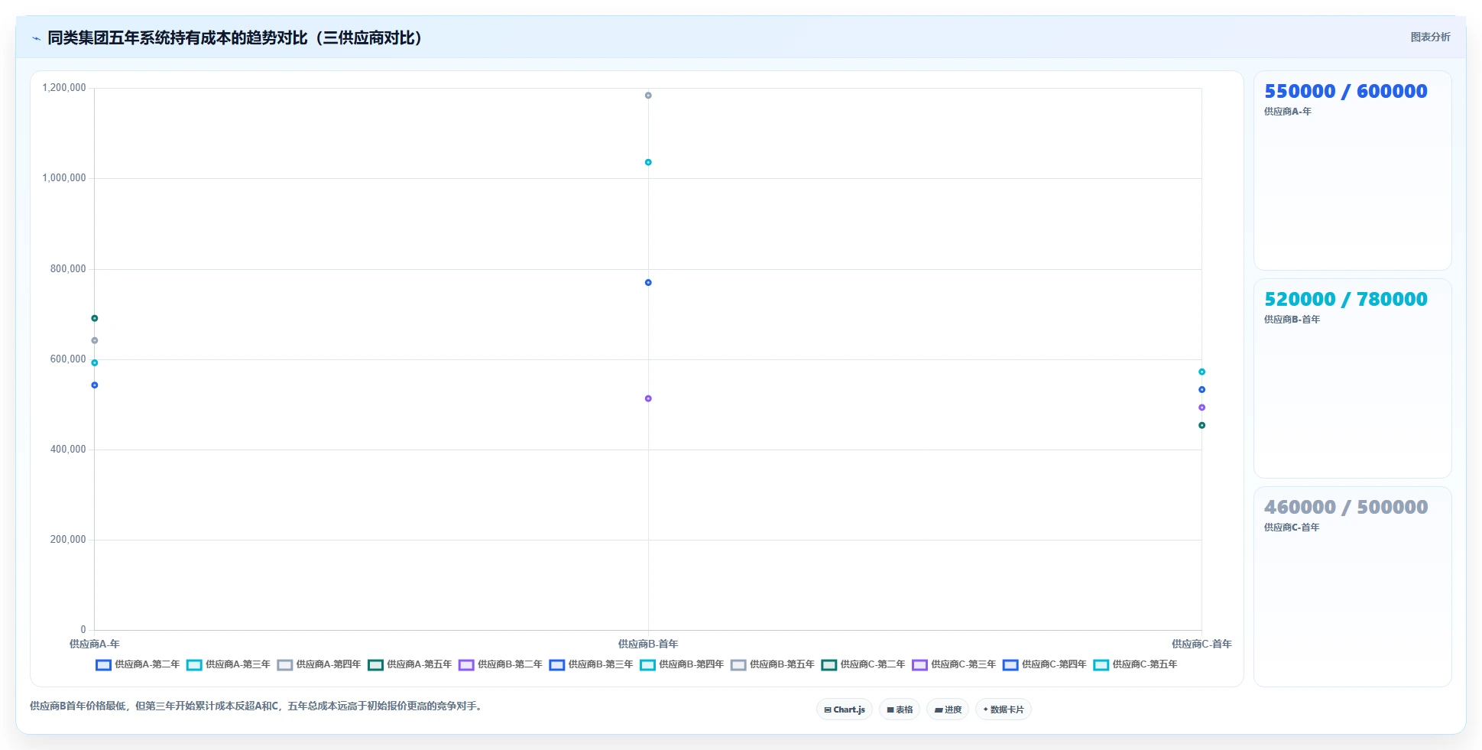Click the 表格 tag button
The height and width of the screenshot is (750, 1482).
click(900, 709)
